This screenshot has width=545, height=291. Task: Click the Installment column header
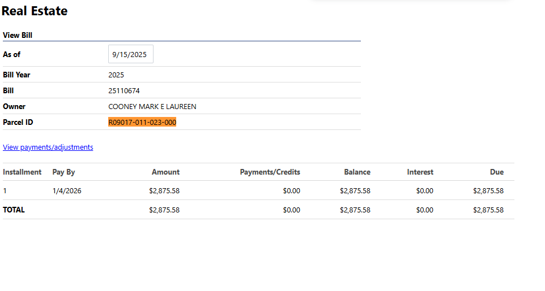22,172
